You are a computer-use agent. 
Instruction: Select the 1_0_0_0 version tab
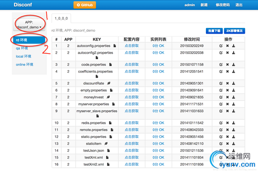click(61, 18)
